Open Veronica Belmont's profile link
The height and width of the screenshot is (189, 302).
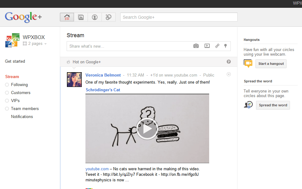point(103,75)
